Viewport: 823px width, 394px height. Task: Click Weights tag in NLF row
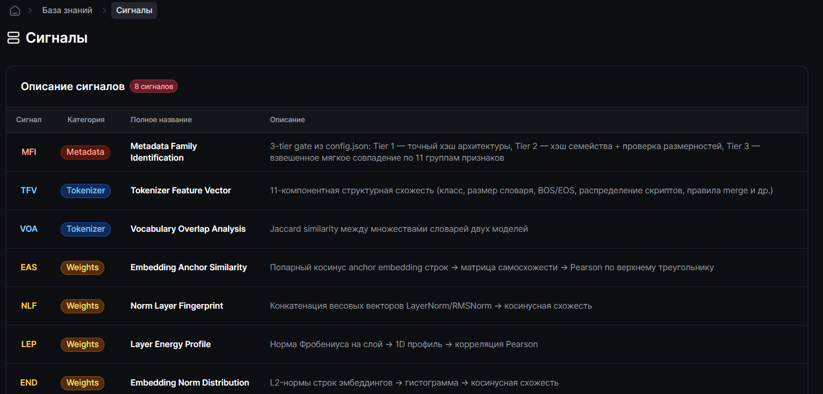click(82, 306)
